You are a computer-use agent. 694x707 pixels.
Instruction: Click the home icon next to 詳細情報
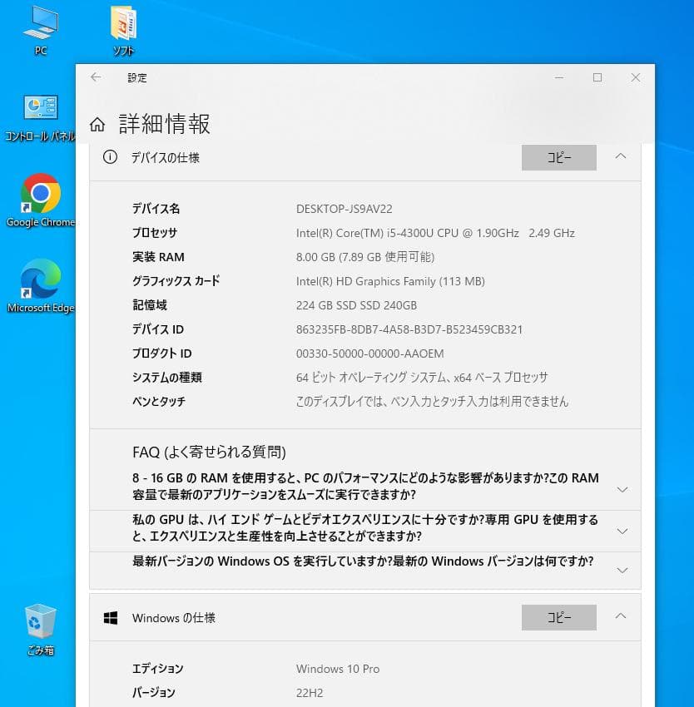click(97, 123)
